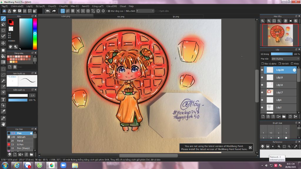Enable the Xén bớt checkbox
The image size is (301, 169).
coord(280,64)
